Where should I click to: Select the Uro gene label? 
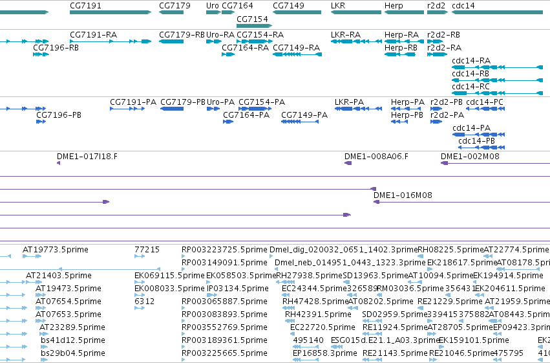(x=212, y=6)
